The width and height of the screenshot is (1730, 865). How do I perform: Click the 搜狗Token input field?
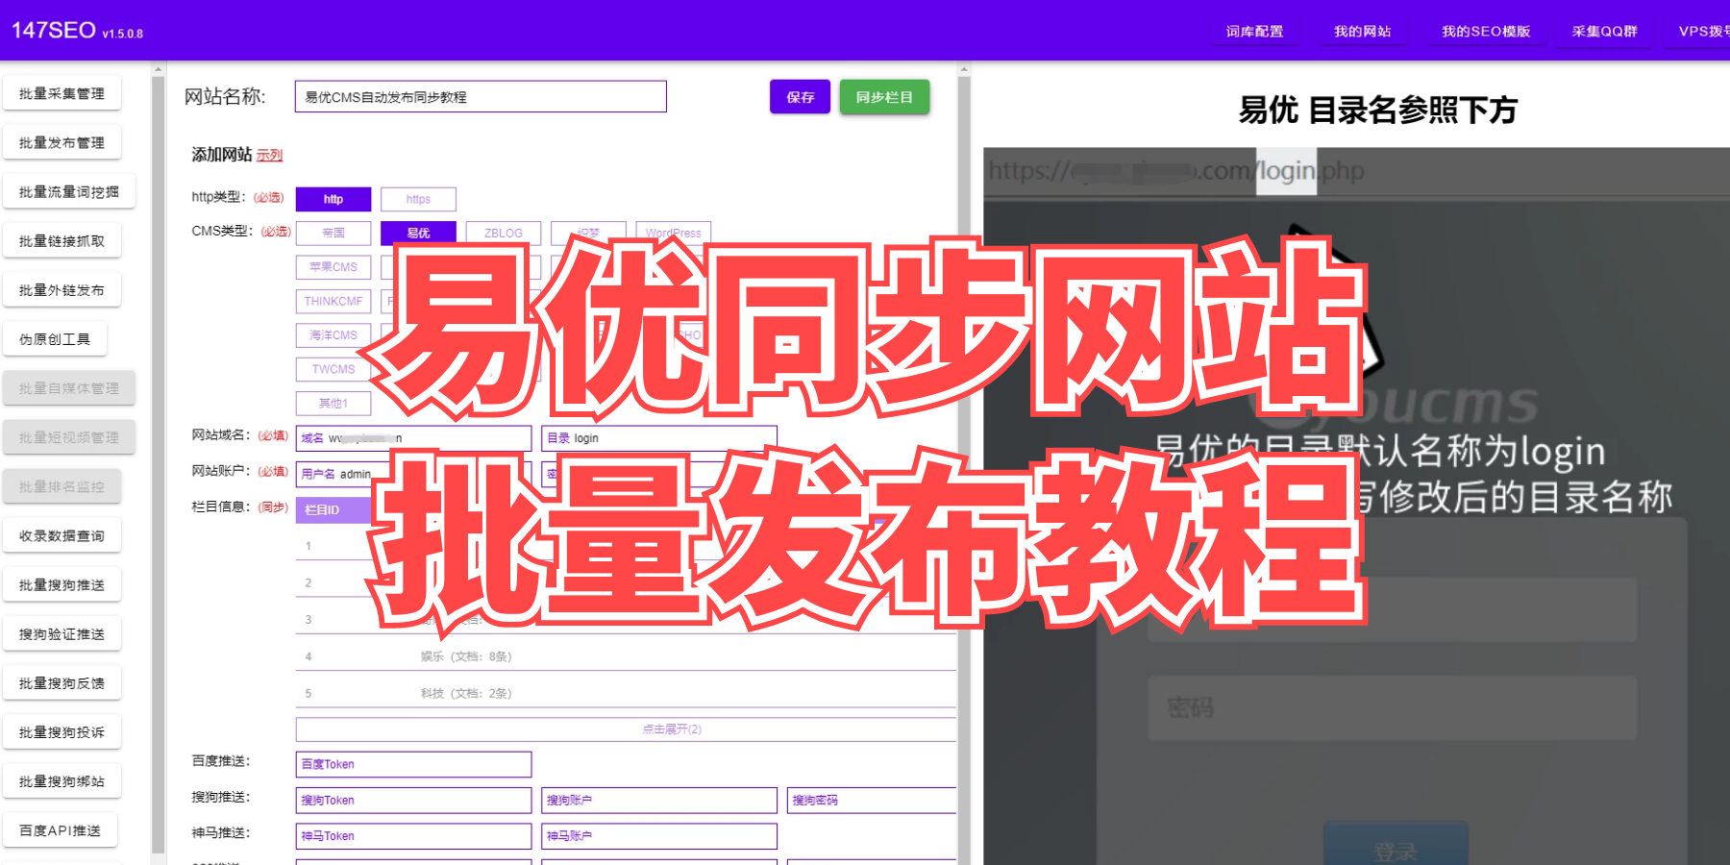point(413,800)
